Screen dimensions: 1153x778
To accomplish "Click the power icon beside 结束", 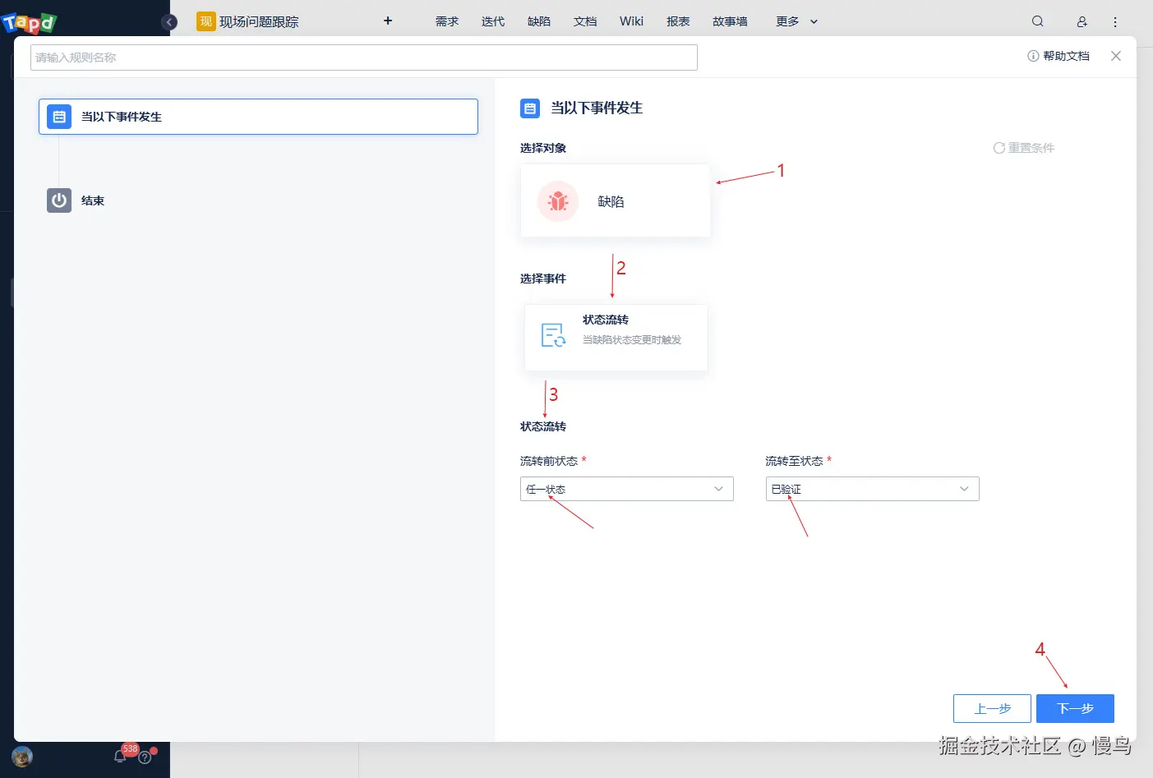I will point(59,200).
